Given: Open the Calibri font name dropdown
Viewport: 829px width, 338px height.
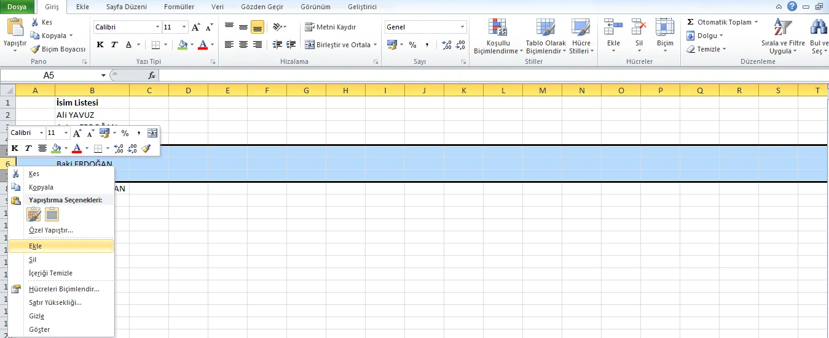Looking at the screenshot, I should click(x=157, y=28).
